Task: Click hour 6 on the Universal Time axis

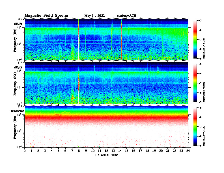Action: tap(65, 151)
